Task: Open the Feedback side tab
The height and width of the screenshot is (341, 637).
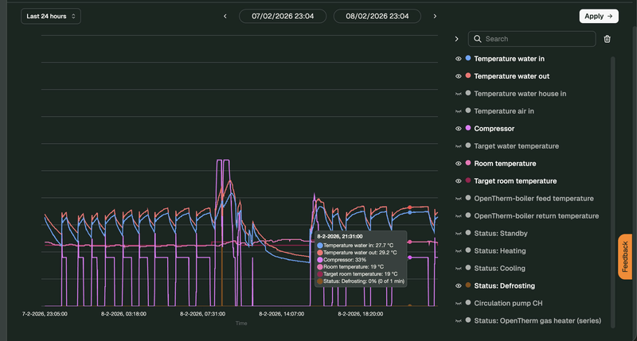Action: point(626,257)
